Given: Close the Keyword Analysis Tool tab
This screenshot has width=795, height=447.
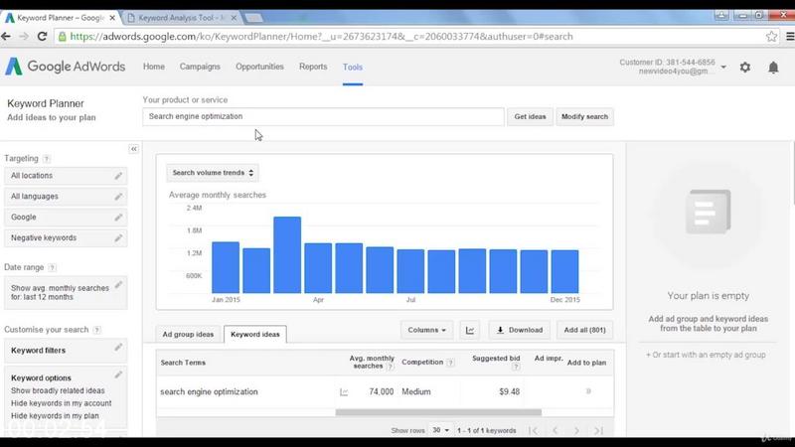Looking at the screenshot, I should coord(234,18).
